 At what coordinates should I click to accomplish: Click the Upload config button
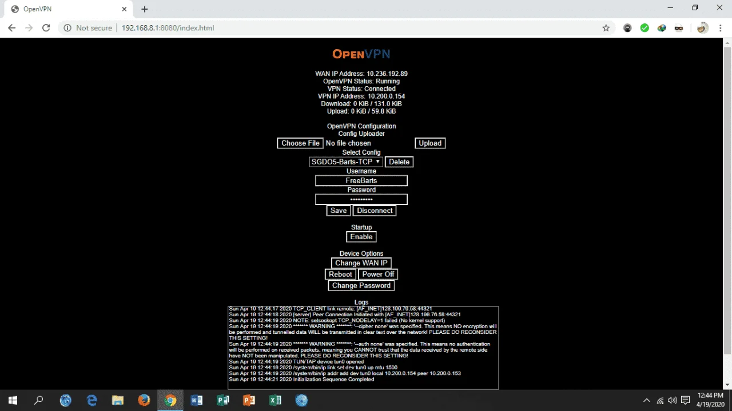(x=430, y=143)
